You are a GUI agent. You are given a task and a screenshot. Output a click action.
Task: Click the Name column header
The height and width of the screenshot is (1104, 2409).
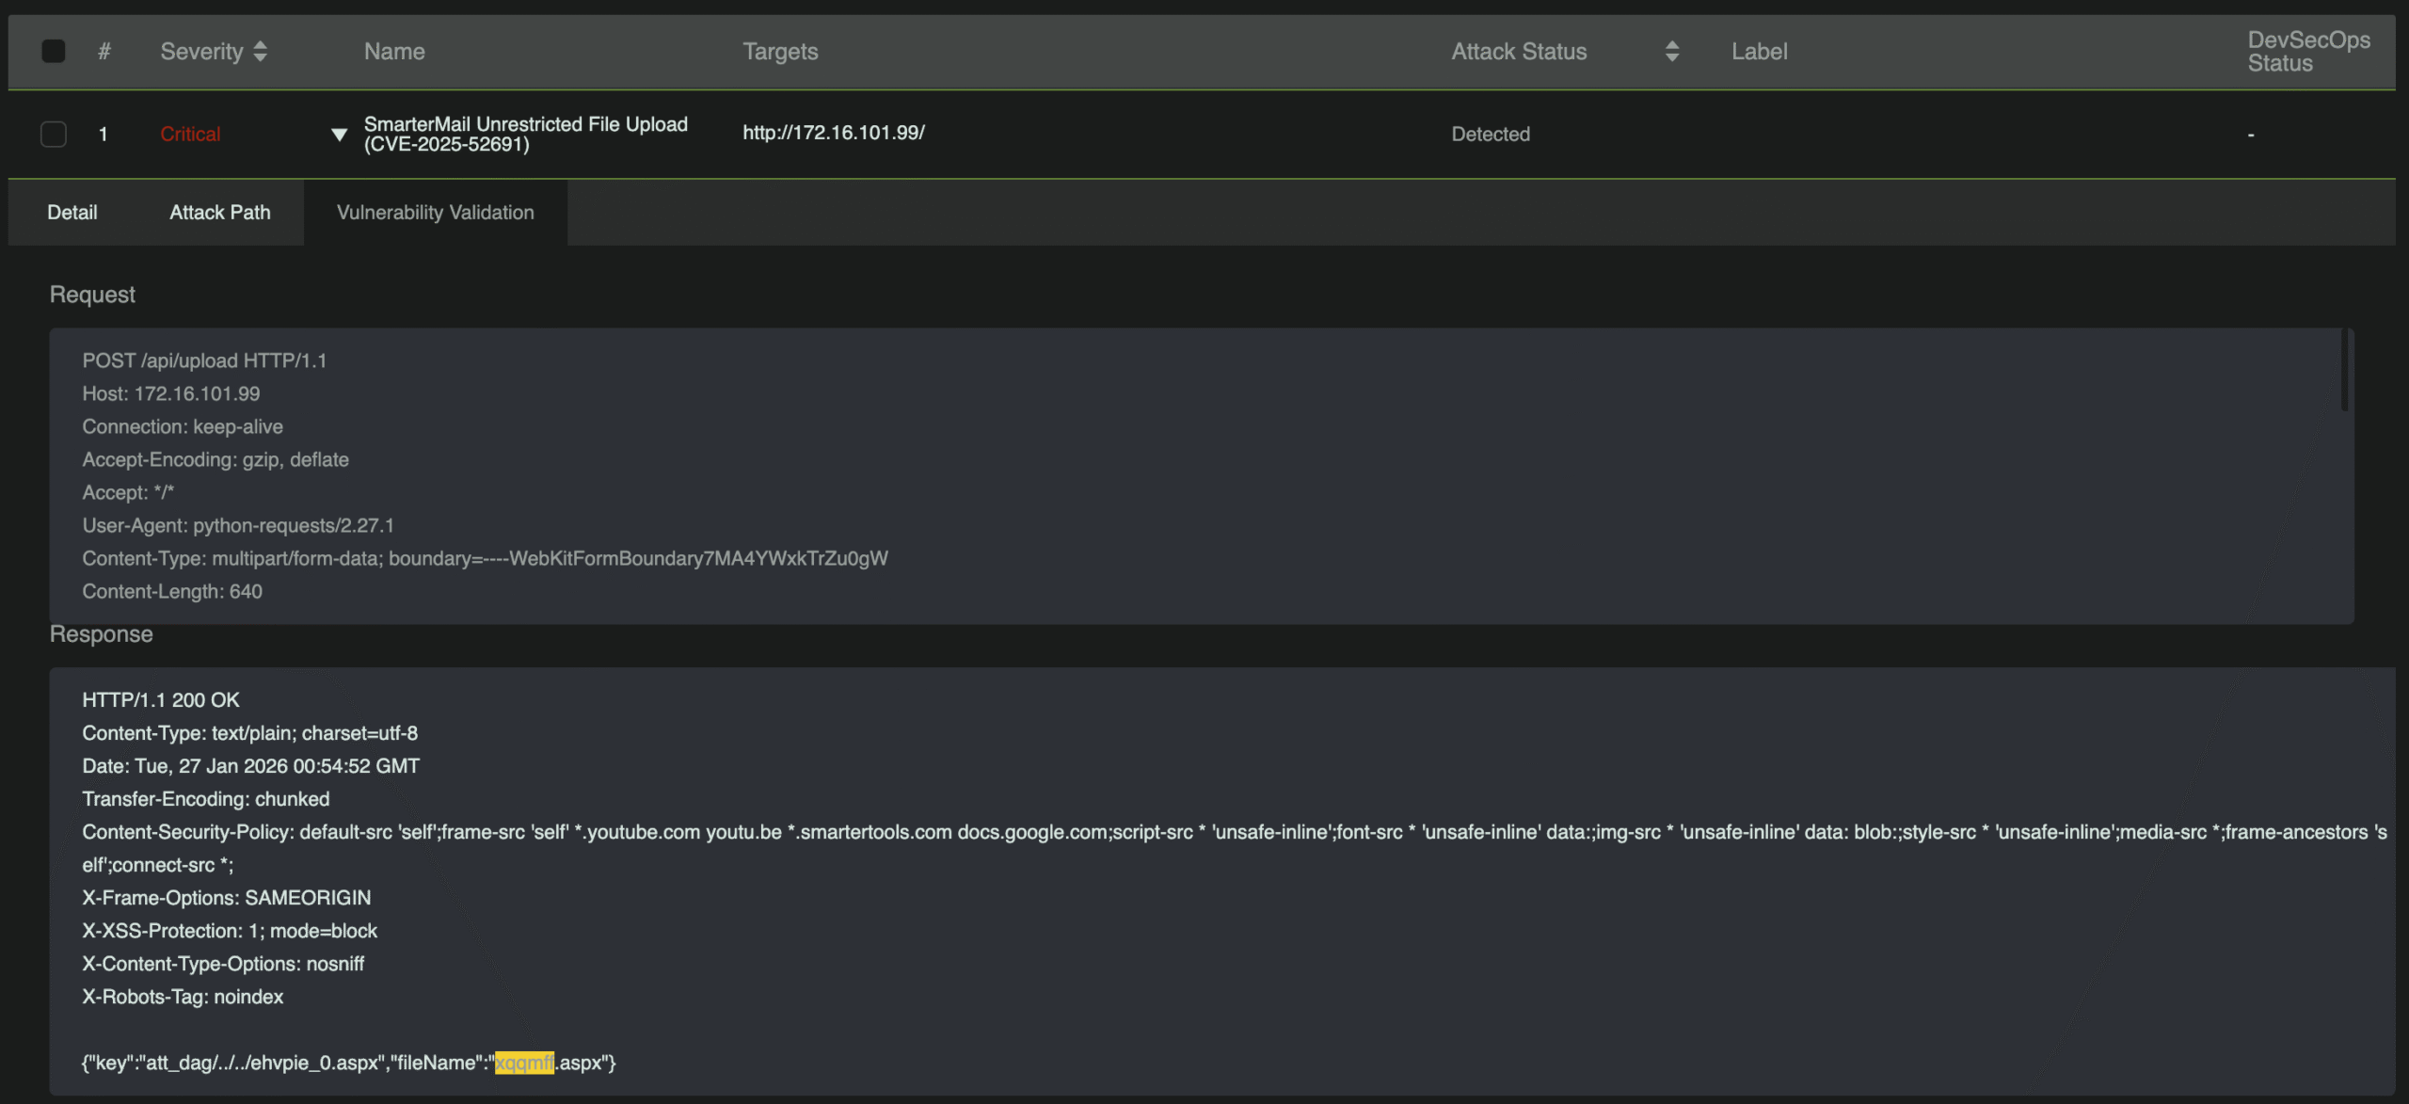point(394,52)
